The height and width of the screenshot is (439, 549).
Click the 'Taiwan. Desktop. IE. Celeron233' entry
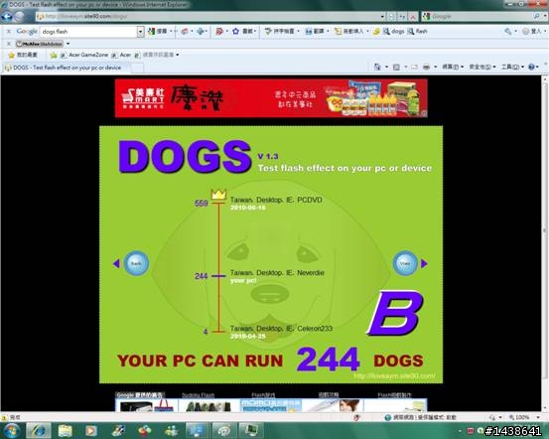click(281, 329)
